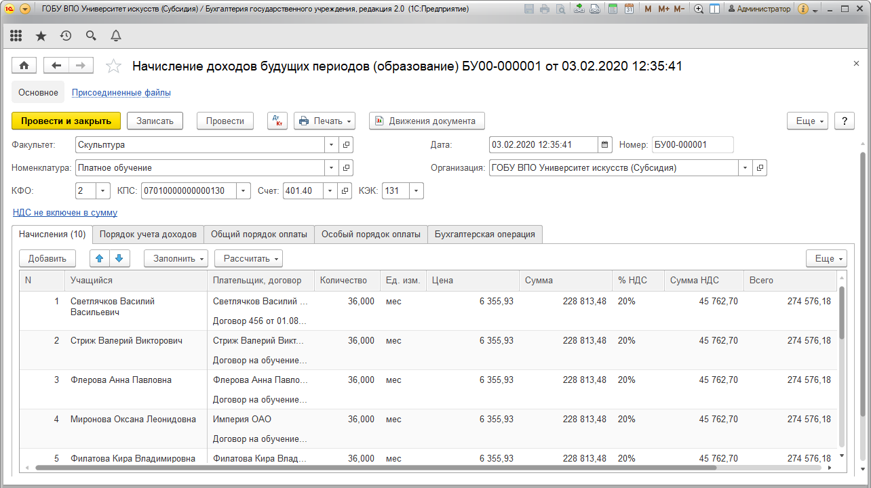Expand the КПС dropdown
871x488 pixels.
click(x=244, y=191)
